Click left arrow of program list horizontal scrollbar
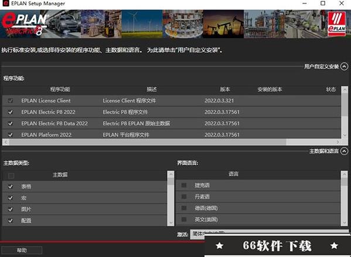The height and width of the screenshot is (257, 351). tap(6, 142)
